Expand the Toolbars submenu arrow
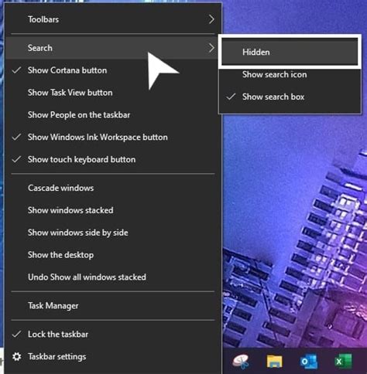Image resolution: width=367 pixels, height=374 pixels. [x=211, y=19]
